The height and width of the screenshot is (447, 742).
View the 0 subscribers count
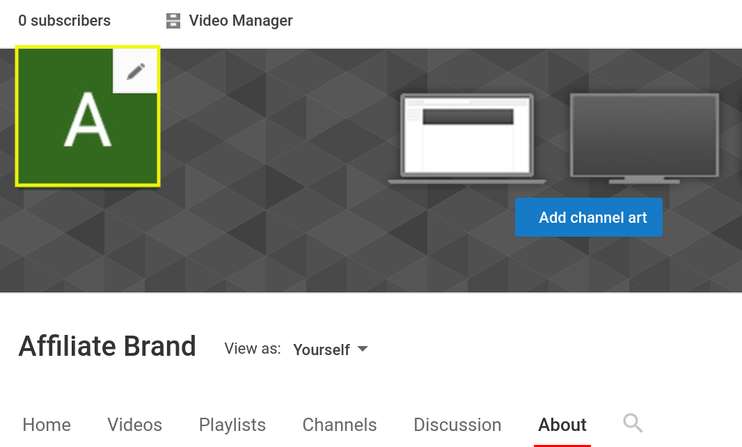(64, 20)
